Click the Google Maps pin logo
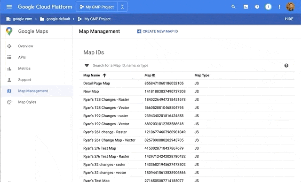Screen dimensions: 301x182 [x=9, y=31]
